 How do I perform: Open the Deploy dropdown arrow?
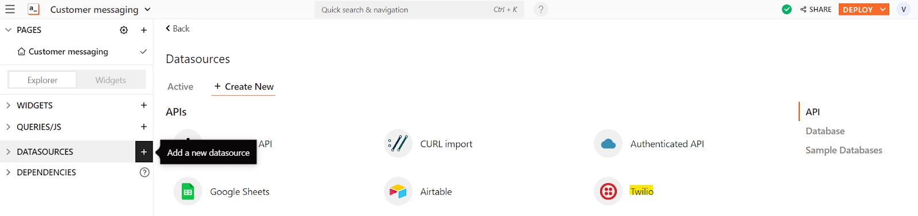pos(882,9)
